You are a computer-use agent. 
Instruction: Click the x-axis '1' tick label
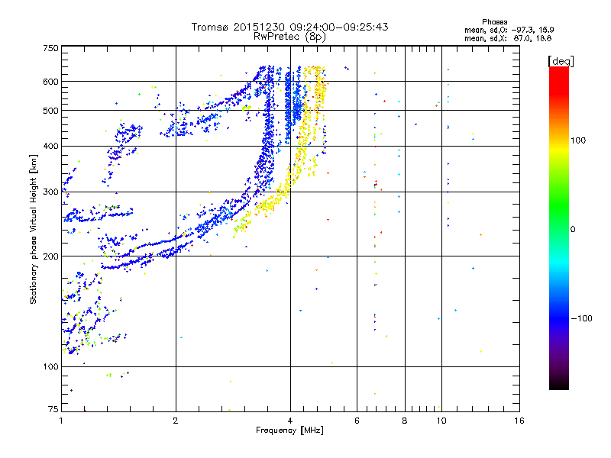tap(61, 421)
